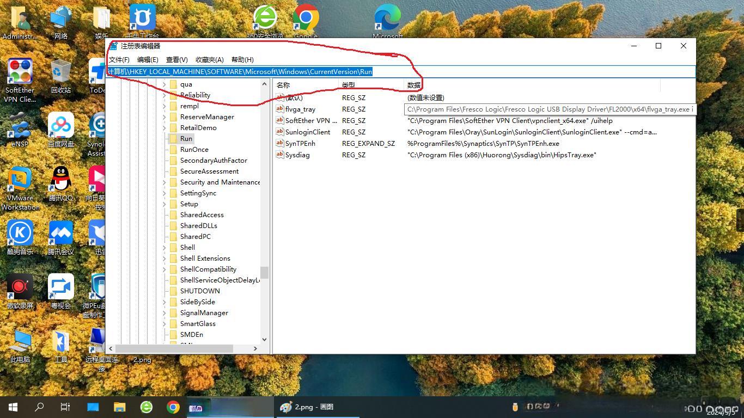The width and height of the screenshot is (744, 418).
Task: Click the flvga_tray value's string icon
Action: (280, 109)
